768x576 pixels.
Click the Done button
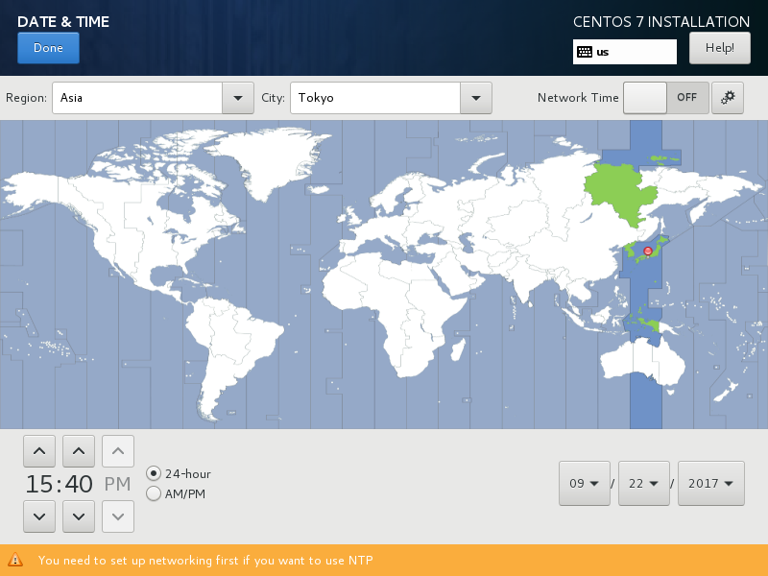point(48,48)
